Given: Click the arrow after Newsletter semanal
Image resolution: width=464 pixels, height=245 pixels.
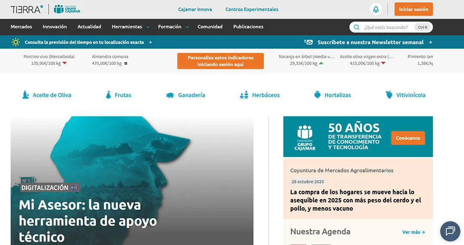Looking at the screenshot, I should 430,42.
